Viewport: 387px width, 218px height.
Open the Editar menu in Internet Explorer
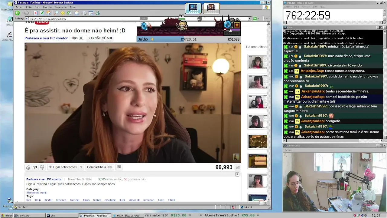[29, 7]
